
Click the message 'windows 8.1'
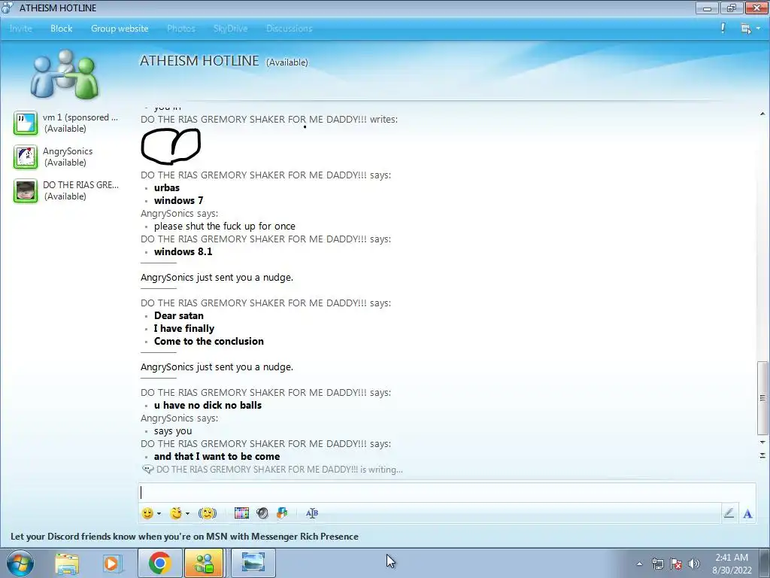183,251
